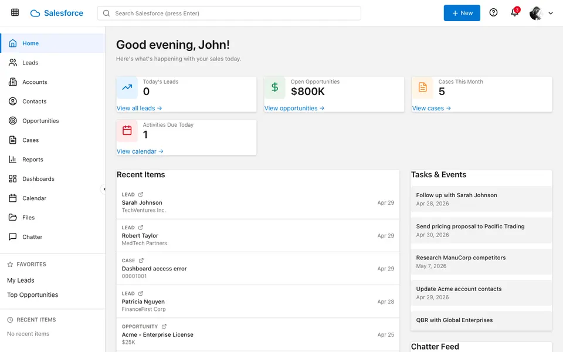Open Acme opportunity external link icon
This screenshot has width=563, height=352.
click(x=164, y=327)
